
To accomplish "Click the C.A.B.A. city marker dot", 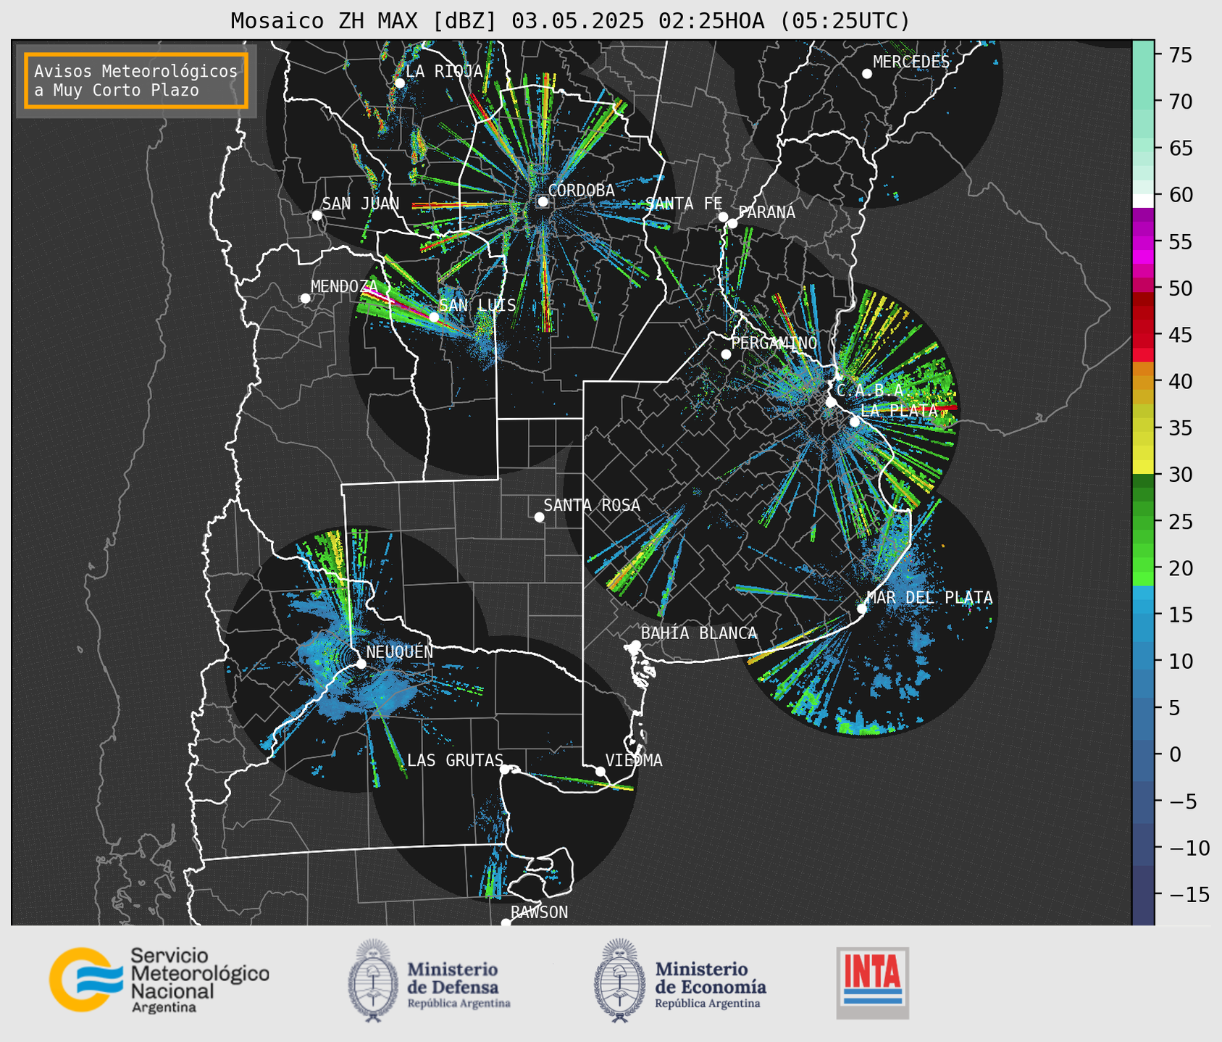I will coord(831,402).
